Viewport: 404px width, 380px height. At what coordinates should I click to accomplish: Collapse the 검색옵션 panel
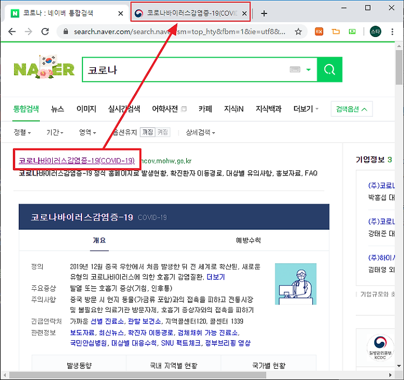point(352,109)
